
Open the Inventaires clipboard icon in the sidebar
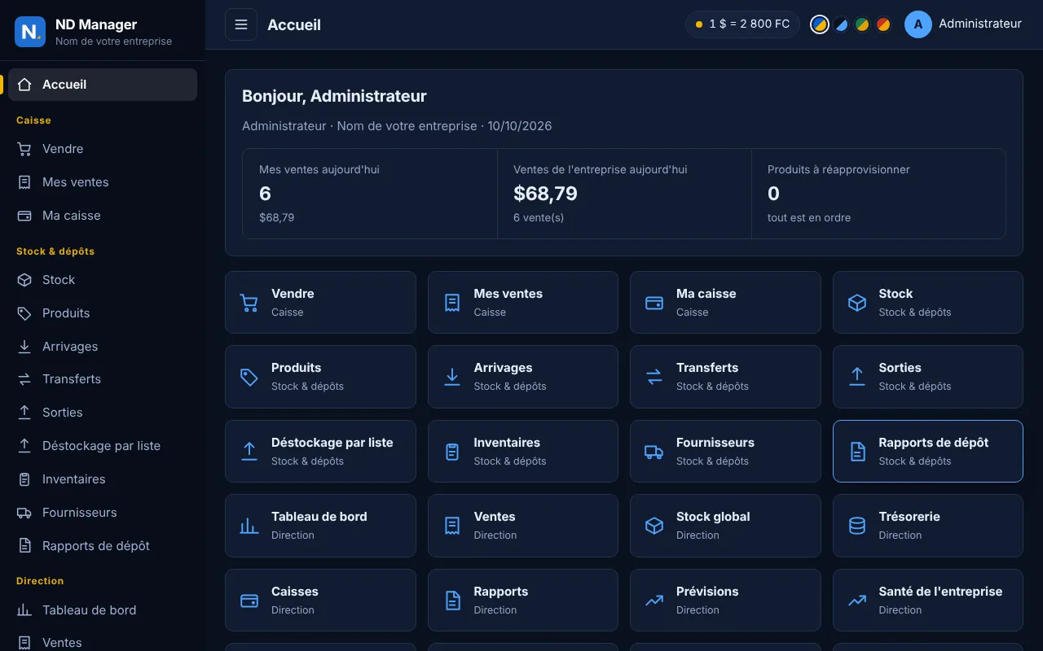(x=24, y=479)
